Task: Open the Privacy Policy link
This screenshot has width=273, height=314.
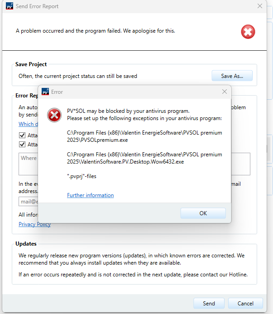Action: (34, 224)
